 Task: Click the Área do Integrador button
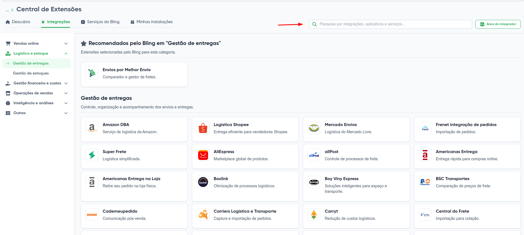pos(498,24)
